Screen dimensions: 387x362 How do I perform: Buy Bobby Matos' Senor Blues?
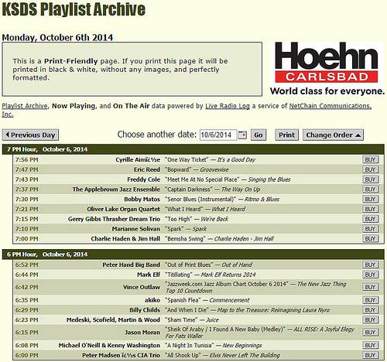click(370, 199)
